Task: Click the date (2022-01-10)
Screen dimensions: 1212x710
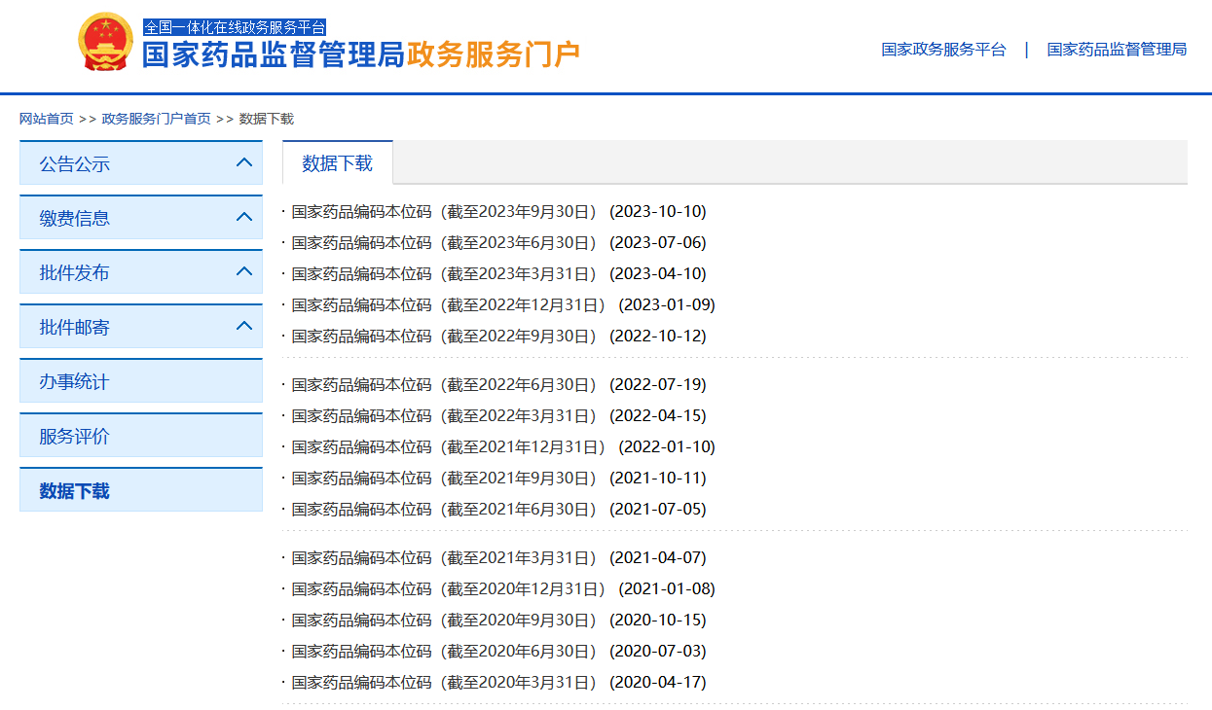Action: click(x=667, y=446)
